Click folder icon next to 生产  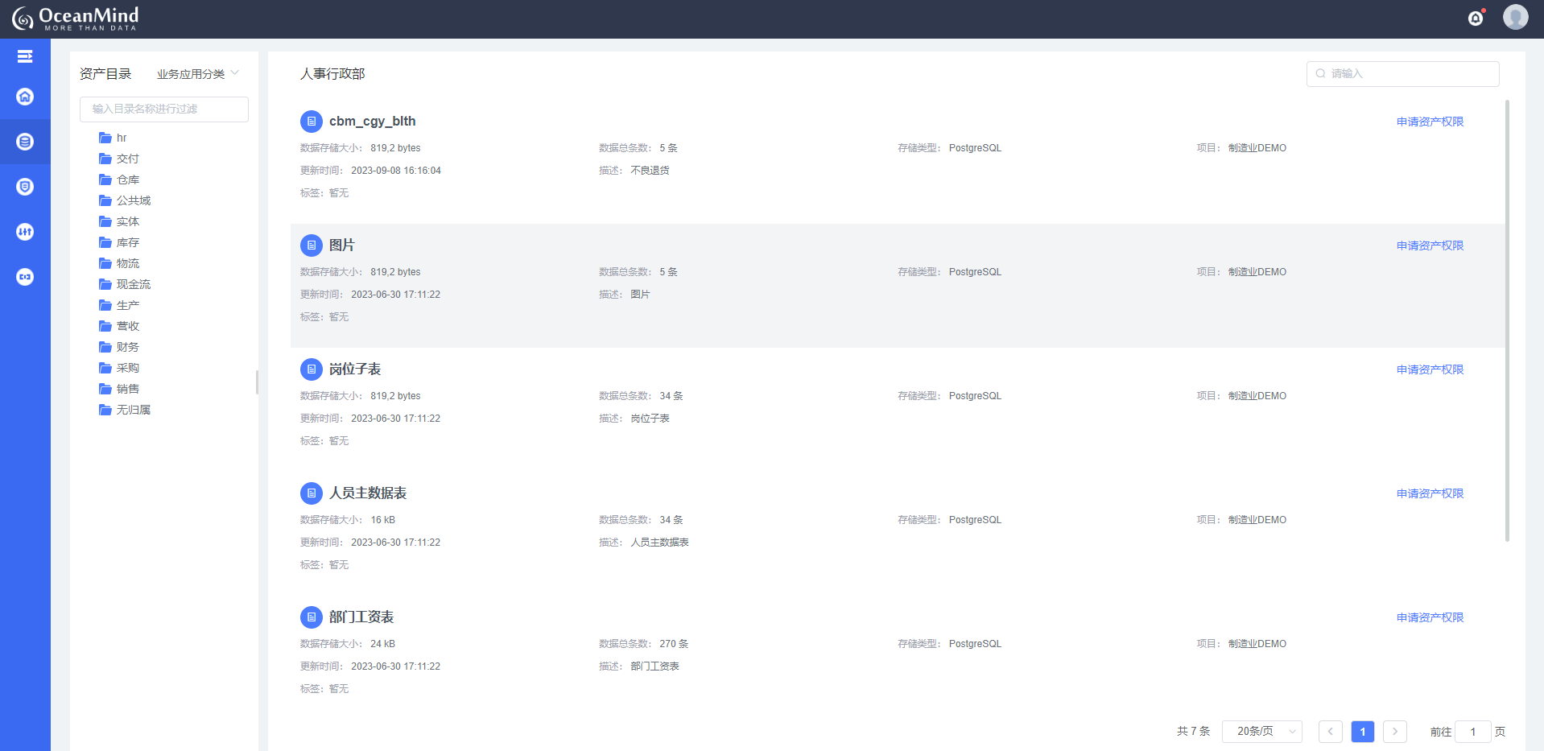pos(105,305)
